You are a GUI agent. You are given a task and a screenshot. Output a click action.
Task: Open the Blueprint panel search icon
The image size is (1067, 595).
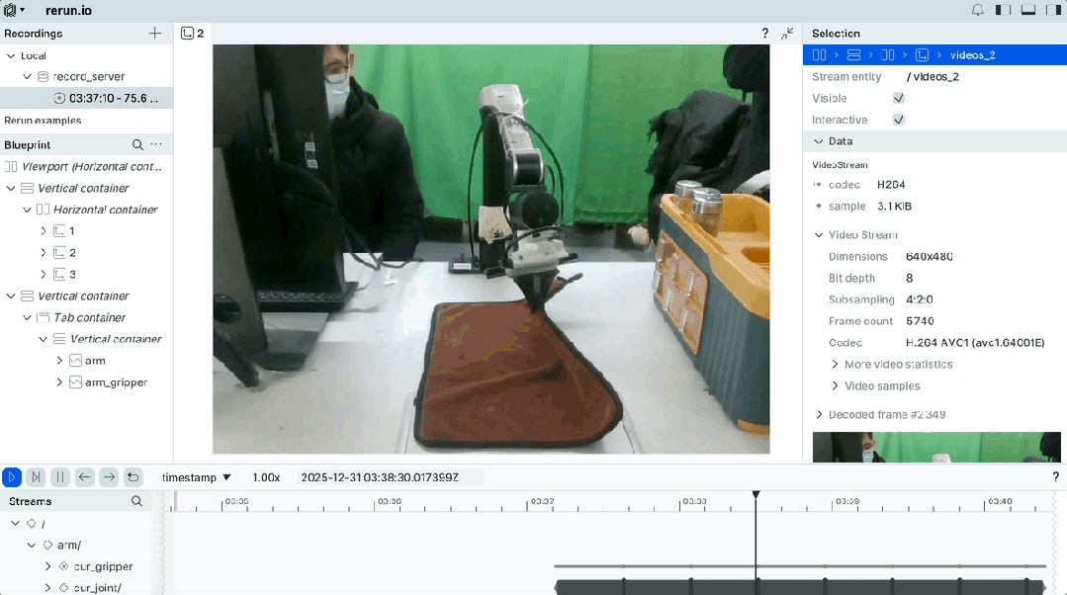pos(135,143)
